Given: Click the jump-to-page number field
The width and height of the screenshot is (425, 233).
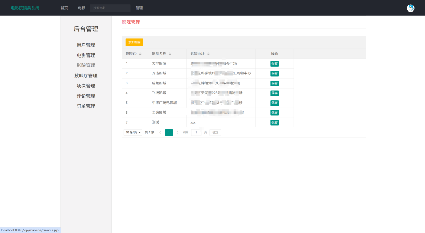Looking at the screenshot, I should click(x=196, y=132).
